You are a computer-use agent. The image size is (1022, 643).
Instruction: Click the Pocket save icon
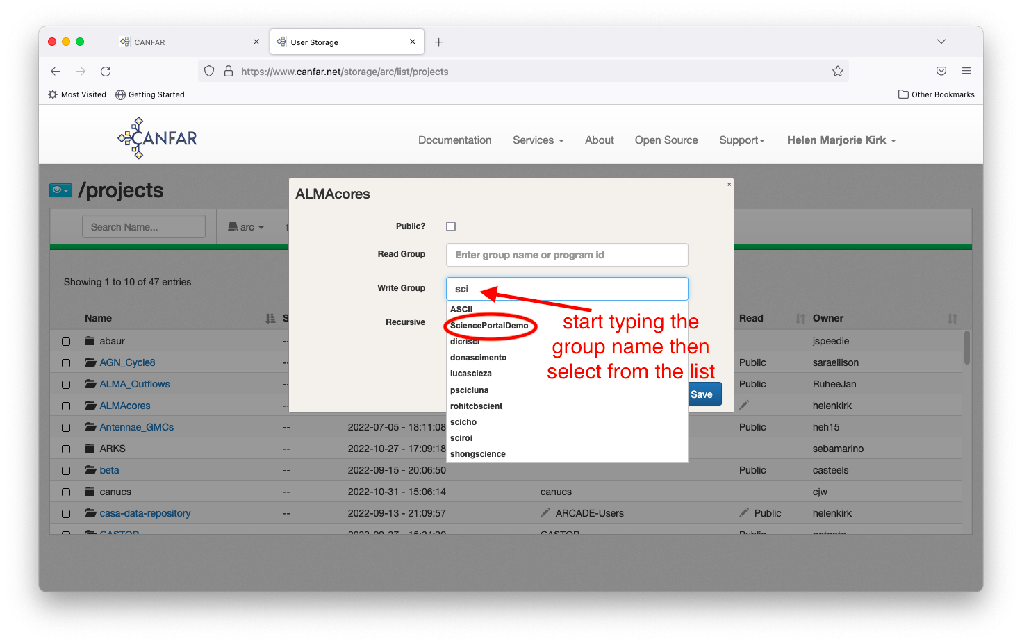[x=941, y=71]
